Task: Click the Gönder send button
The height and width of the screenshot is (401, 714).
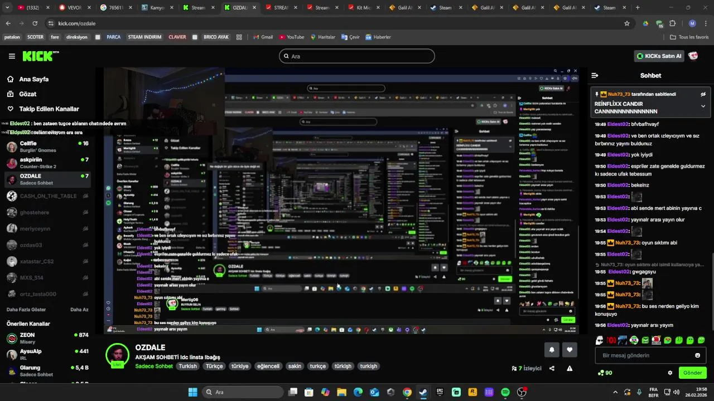Action: tap(692, 373)
